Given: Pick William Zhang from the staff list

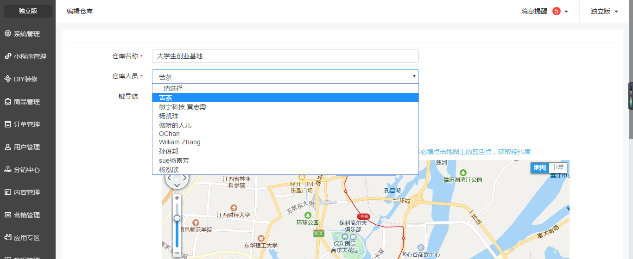Looking at the screenshot, I should click(285, 142).
